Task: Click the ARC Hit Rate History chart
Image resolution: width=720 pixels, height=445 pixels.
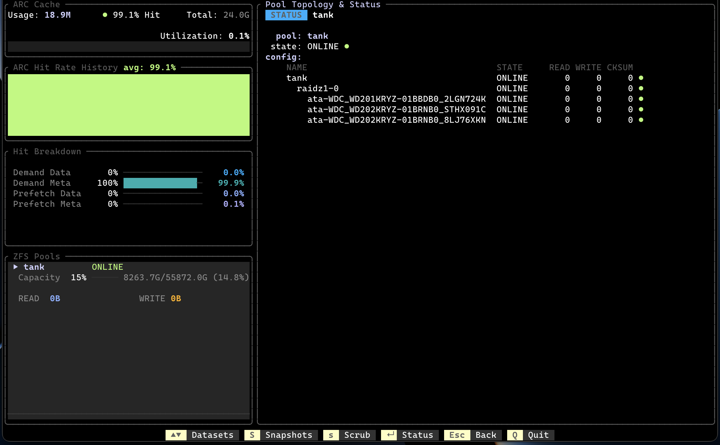Action: 129,105
